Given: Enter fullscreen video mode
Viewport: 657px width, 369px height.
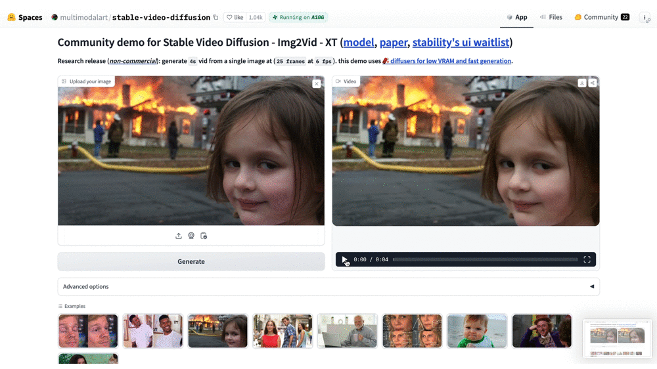Looking at the screenshot, I should point(587,260).
